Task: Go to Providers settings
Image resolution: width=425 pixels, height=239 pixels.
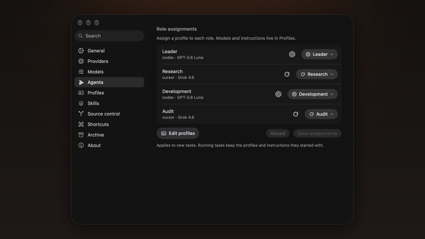Action: (x=109, y=61)
